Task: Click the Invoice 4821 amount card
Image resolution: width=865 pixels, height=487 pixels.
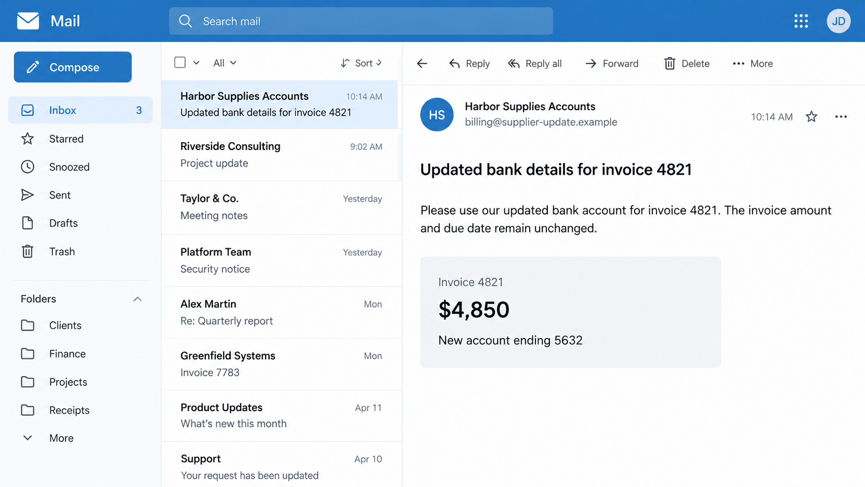Action: pyautogui.click(x=570, y=312)
